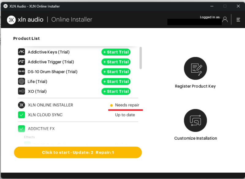Click the user account icon
Viewport: 245px width, 179px height.
225,19
